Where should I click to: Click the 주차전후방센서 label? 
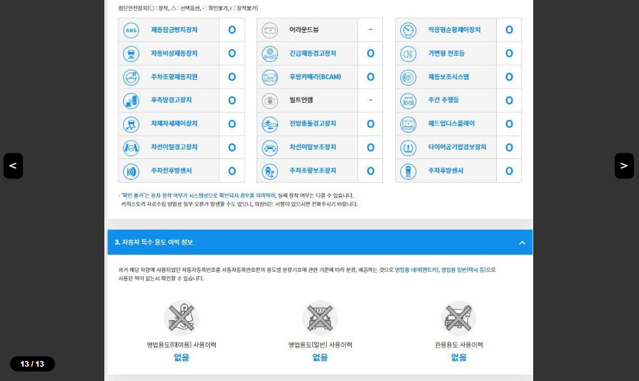[x=171, y=171]
